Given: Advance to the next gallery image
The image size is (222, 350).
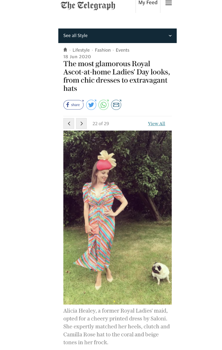Looking at the screenshot, I should 81,123.
